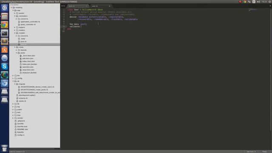This screenshot has height=153, width=272.
Task: Open Rakefile in sidebar
Action: [x=20, y=132]
